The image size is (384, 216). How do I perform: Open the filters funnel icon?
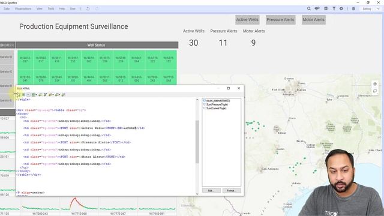point(334,8)
